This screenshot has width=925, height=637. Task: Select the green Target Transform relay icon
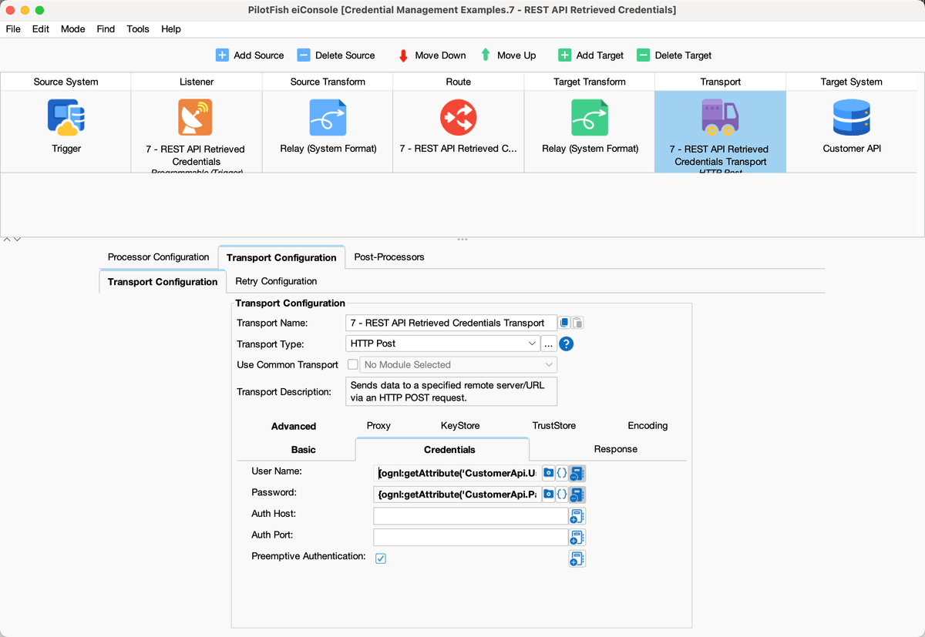coord(590,118)
